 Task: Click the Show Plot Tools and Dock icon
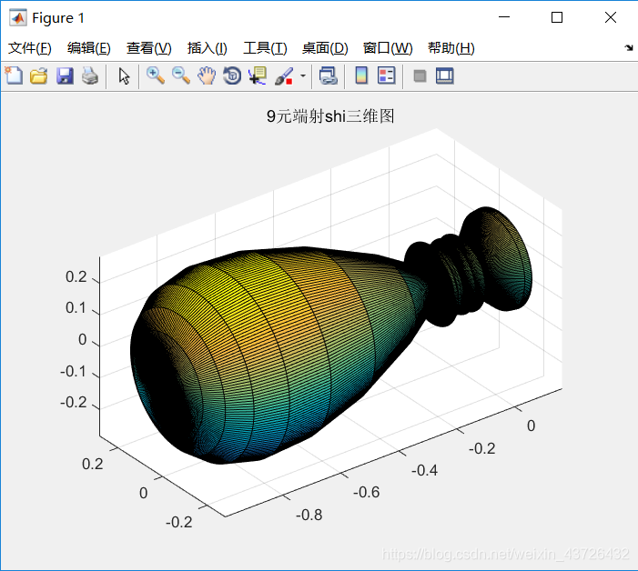point(445,76)
